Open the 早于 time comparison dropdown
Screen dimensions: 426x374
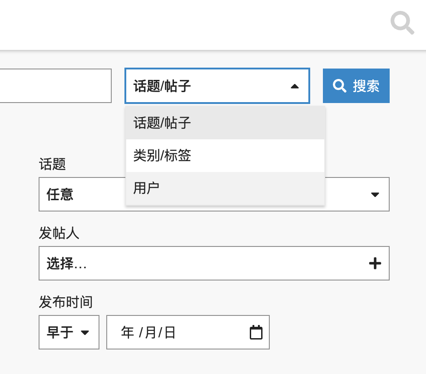(69, 332)
